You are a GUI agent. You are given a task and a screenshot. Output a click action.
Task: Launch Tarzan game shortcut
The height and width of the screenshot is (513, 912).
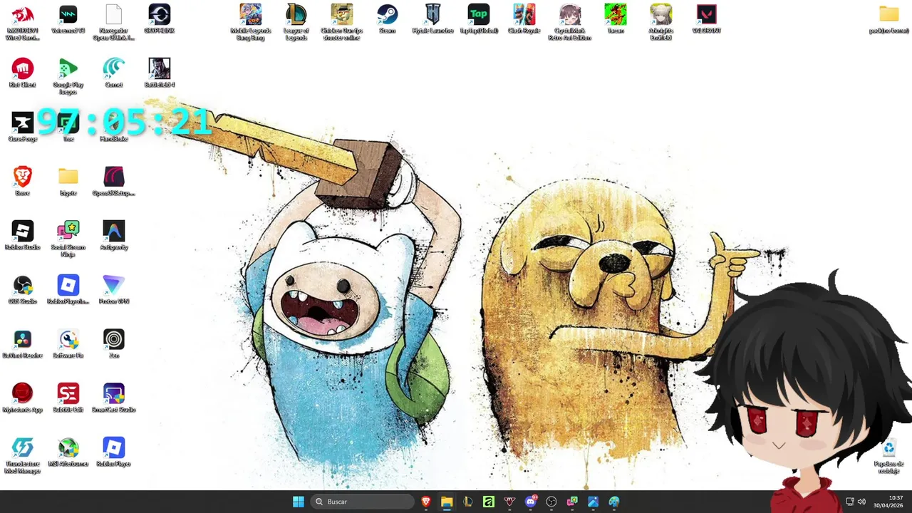click(615, 20)
